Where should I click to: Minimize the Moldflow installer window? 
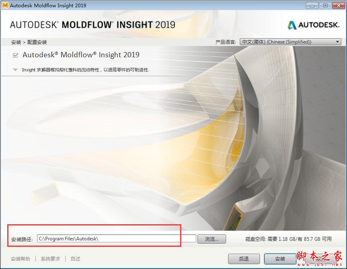312,6
